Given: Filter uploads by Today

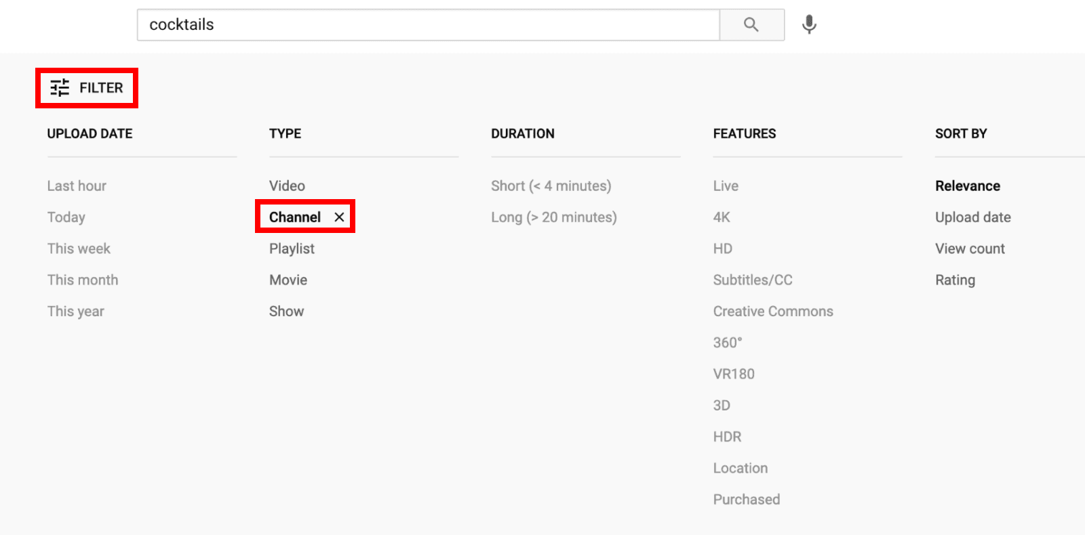Looking at the screenshot, I should tap(66, 217).
